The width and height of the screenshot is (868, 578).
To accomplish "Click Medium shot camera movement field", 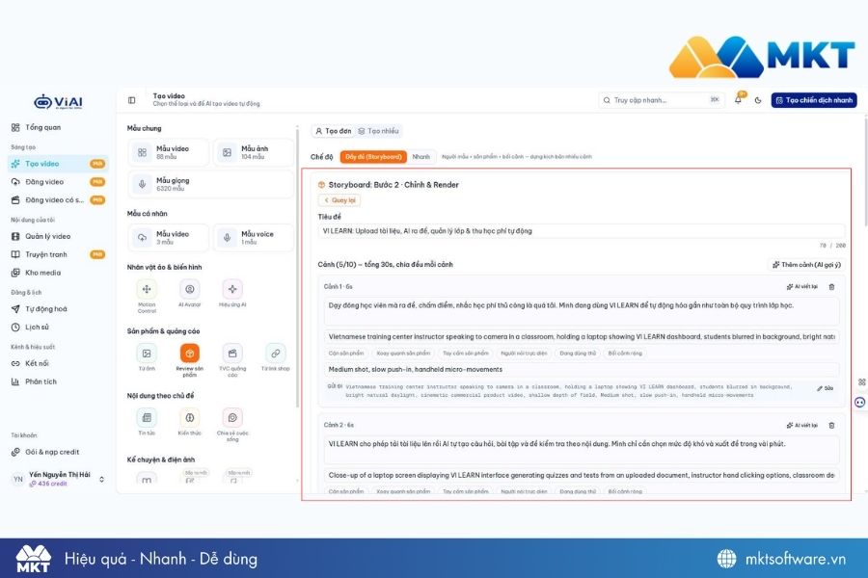I will coord(582,370).
